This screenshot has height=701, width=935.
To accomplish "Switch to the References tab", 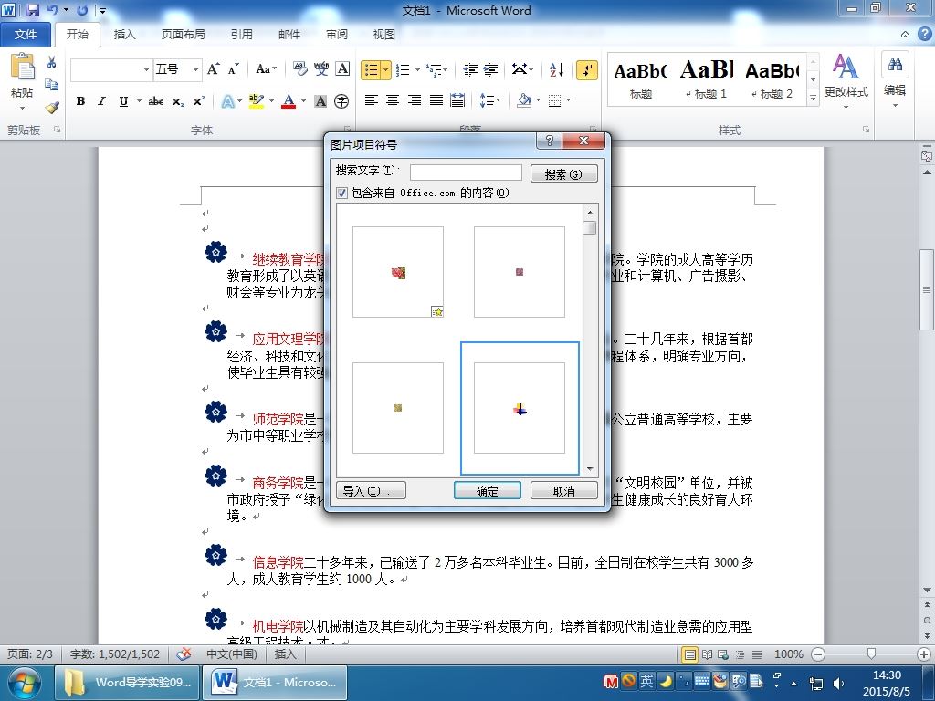I will (241, 34).
